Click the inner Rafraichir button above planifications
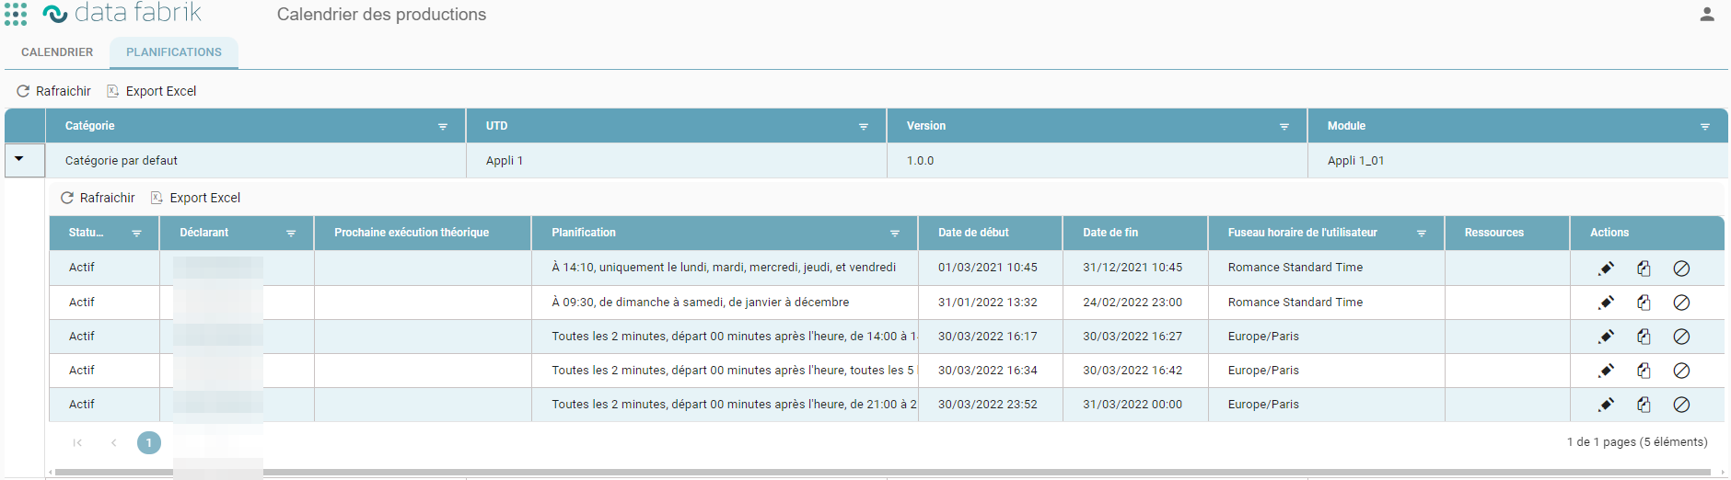This screenshot has width=1731, height=480. 99,198
